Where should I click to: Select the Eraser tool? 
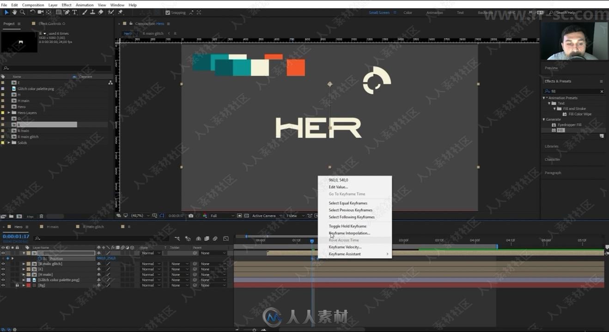(101, 12)
